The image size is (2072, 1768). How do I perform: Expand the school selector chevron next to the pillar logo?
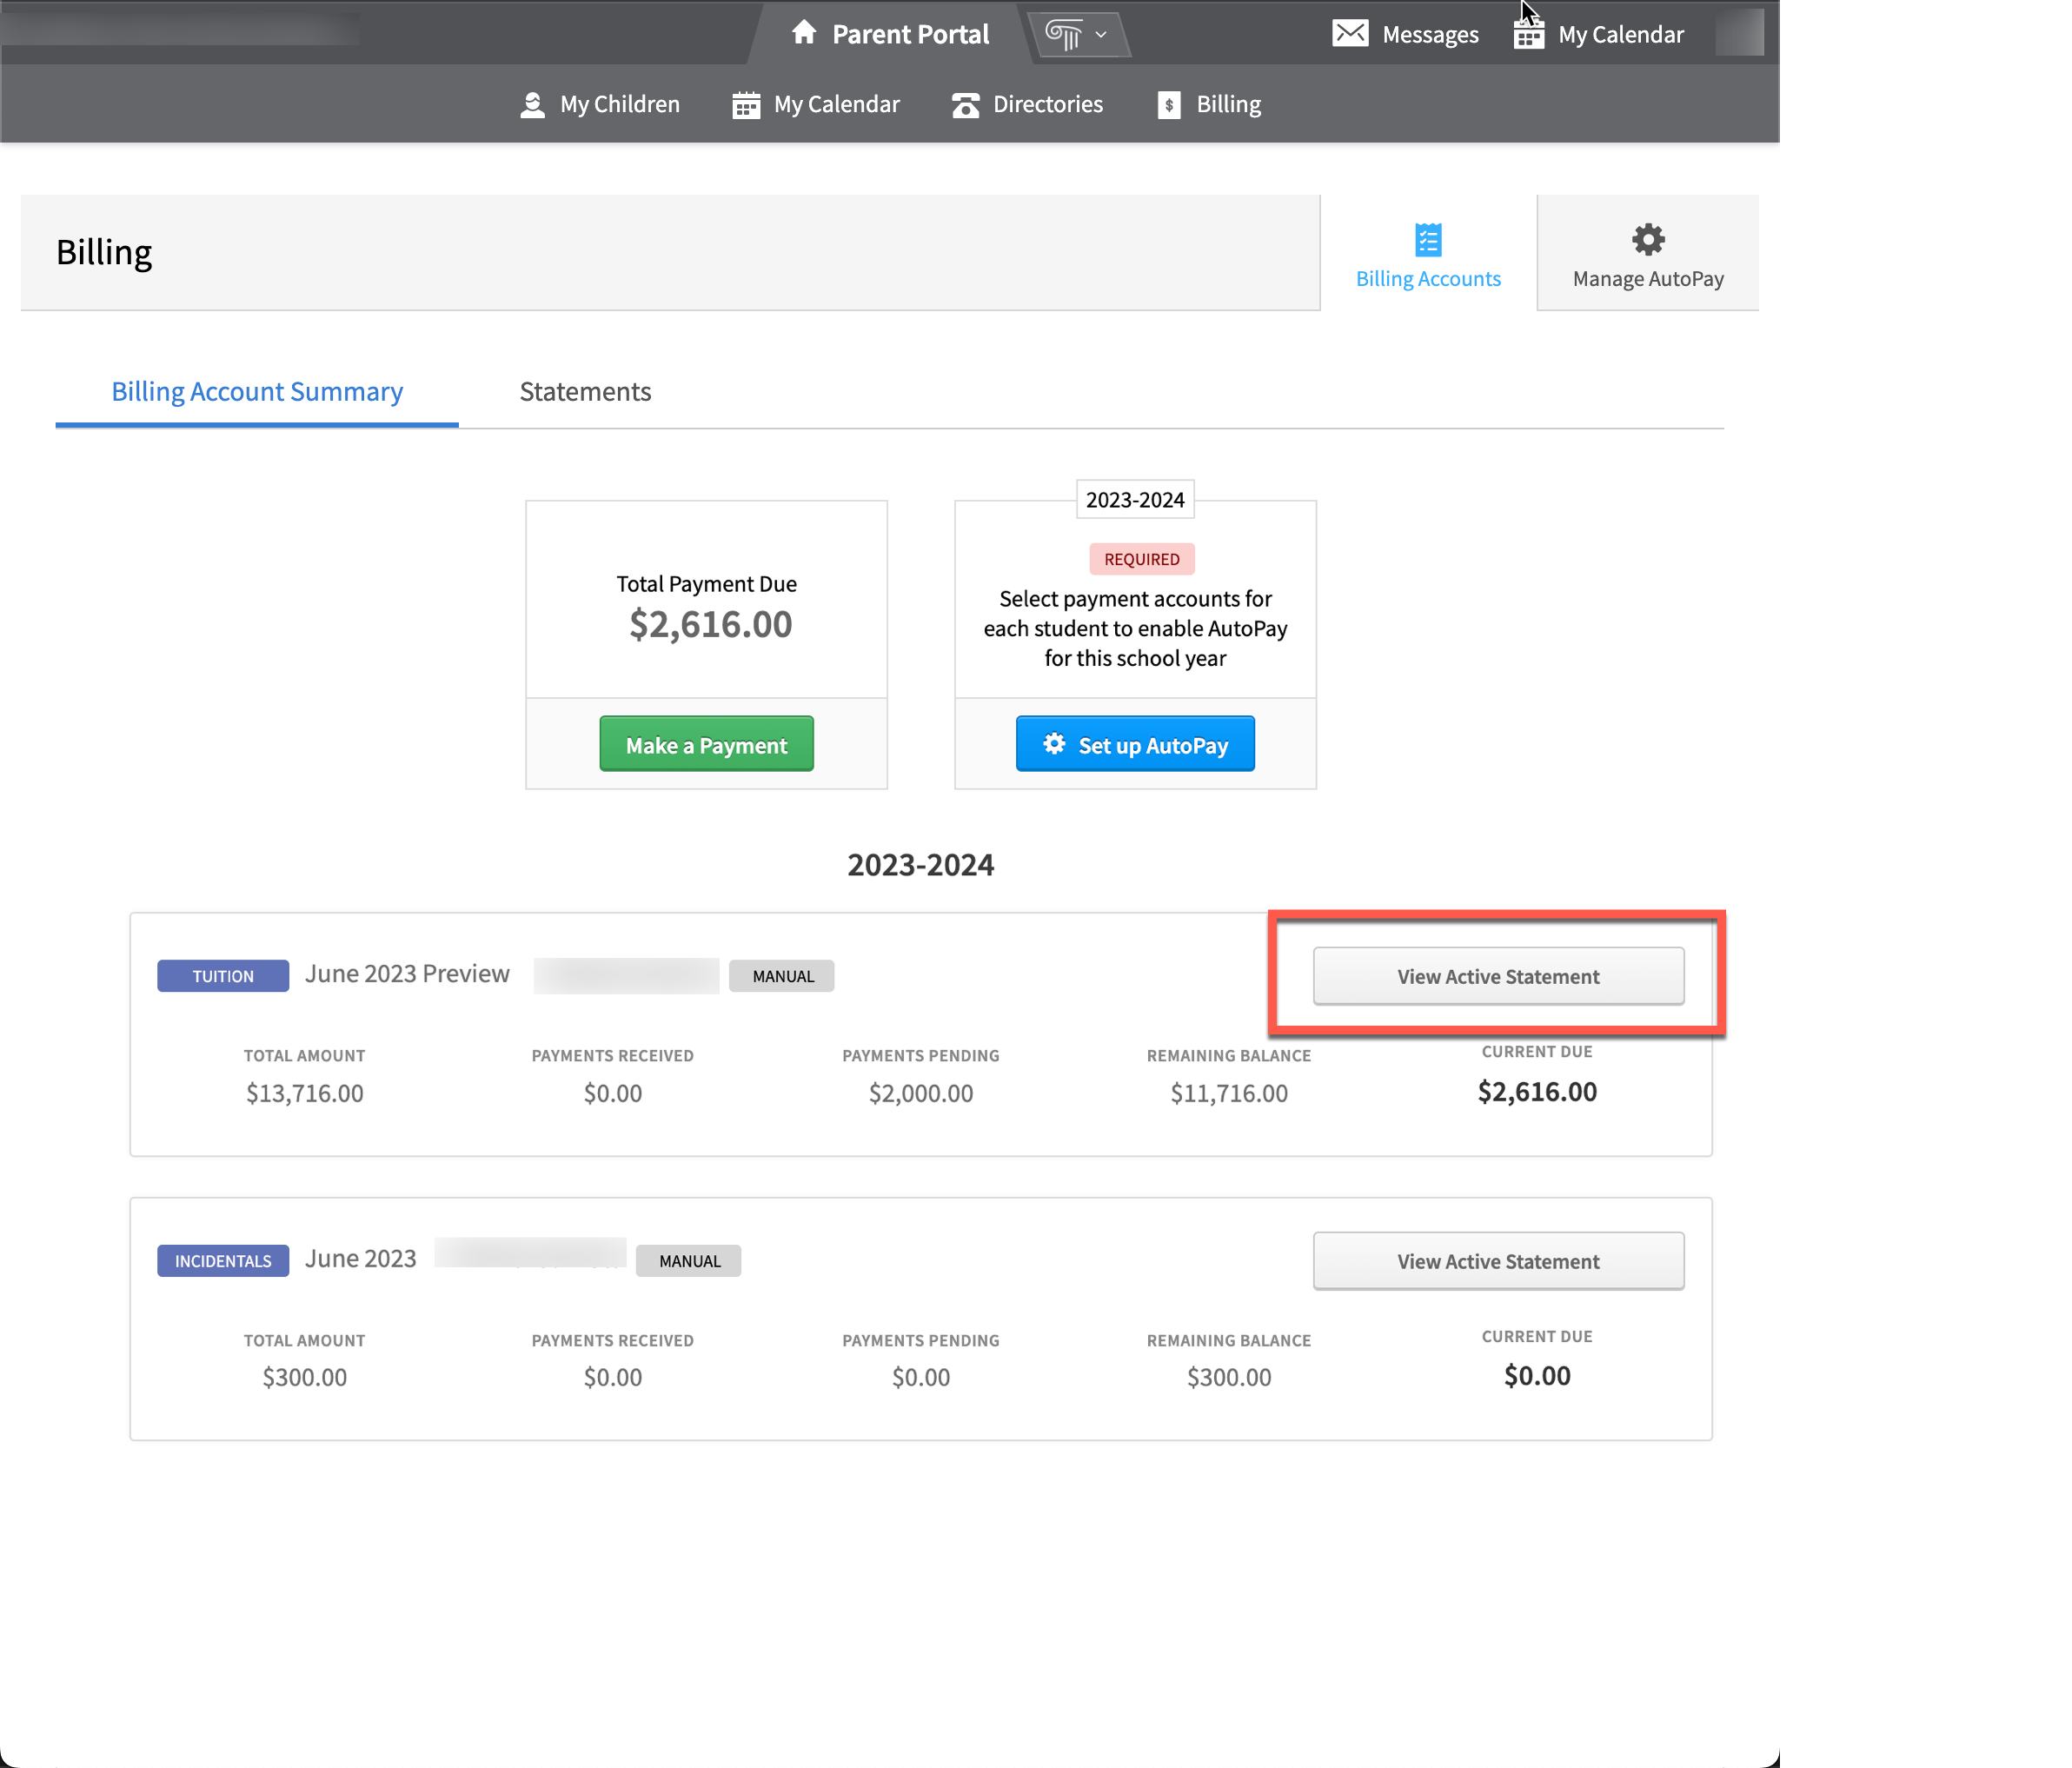pos(1100,34)
